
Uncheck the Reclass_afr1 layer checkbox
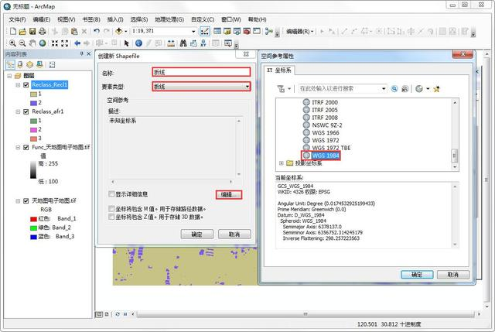[x=26, y=111]
